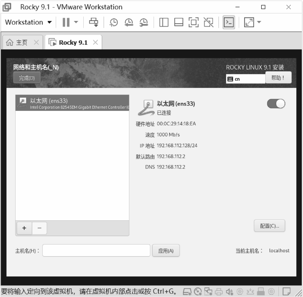This screenshot has height=297, width=303.
Task: Switch to Unity mode
Action: [209, 22]
